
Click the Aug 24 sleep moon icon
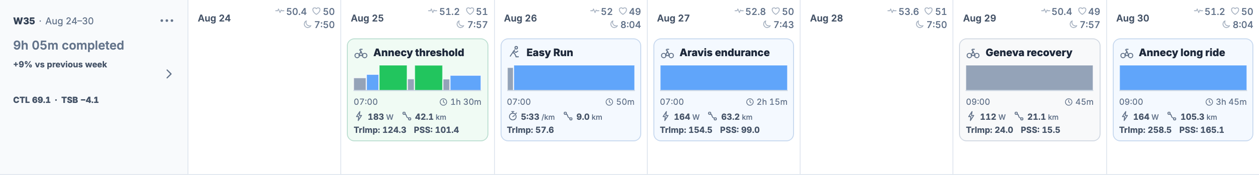[307, 24]
